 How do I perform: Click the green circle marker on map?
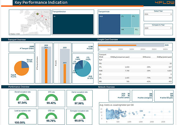click(38, 14)
